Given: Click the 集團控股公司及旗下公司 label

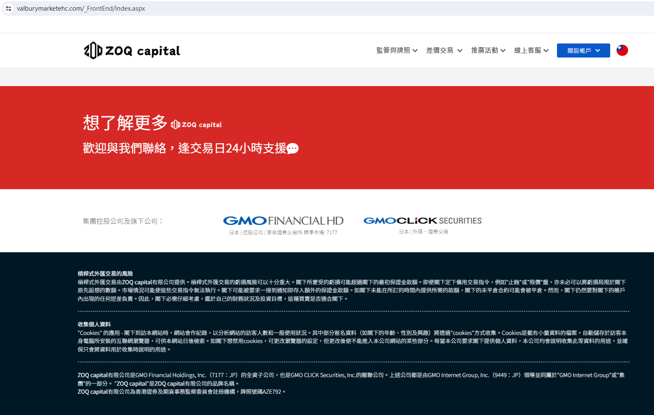Looking at the screenshot, I should coord(123,221).
